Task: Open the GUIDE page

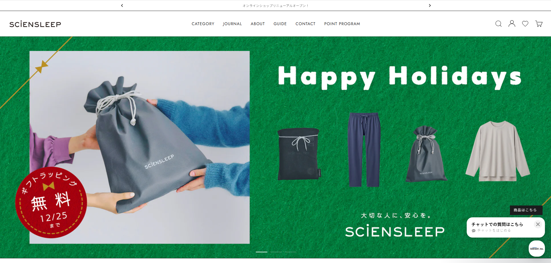Action: point(280,24)
